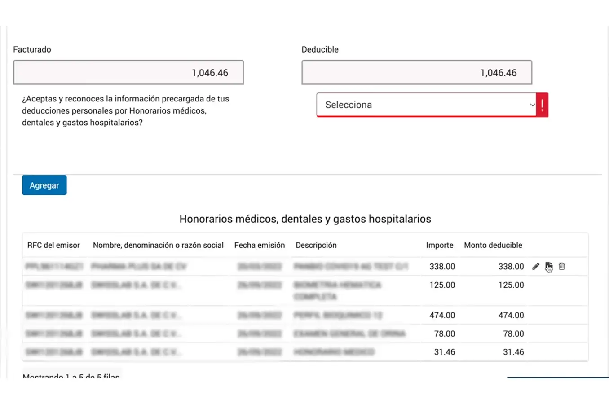Select the Deducible amount field
The width and height of the screenshot is (609, 404).
416,72
